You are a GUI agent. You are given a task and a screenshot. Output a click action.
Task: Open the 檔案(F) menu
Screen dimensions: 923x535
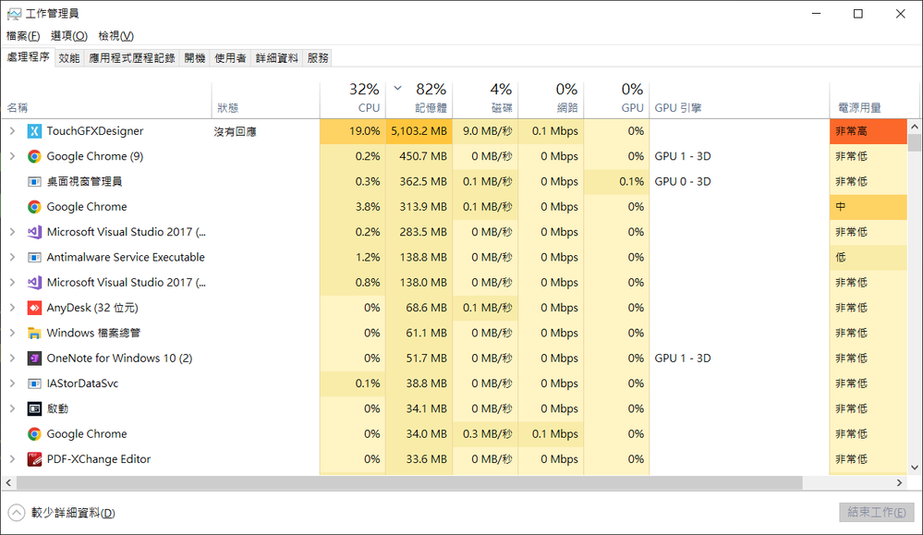23,36
